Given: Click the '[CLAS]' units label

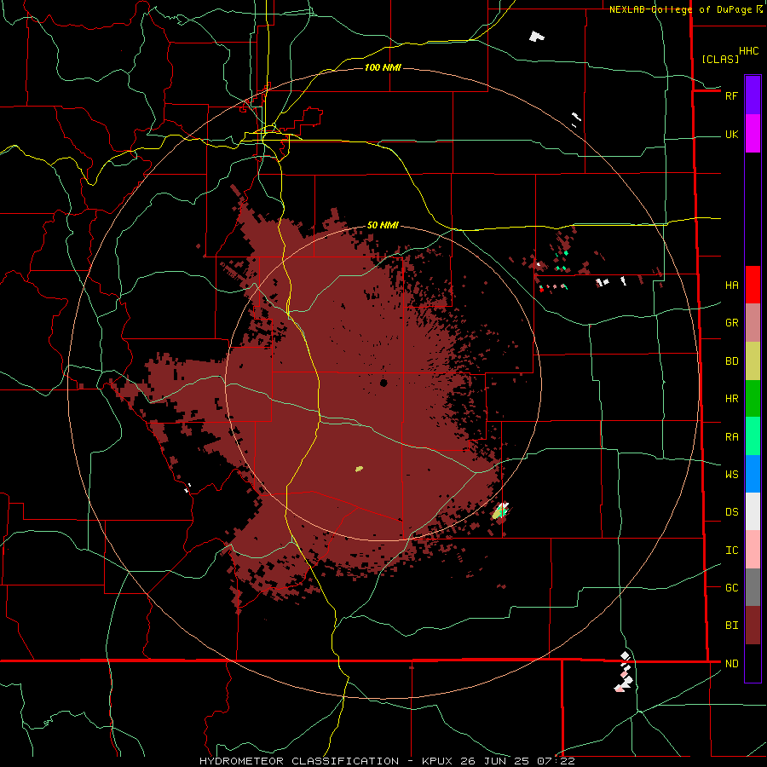Looking at the screenshot, I should (720, 59).
